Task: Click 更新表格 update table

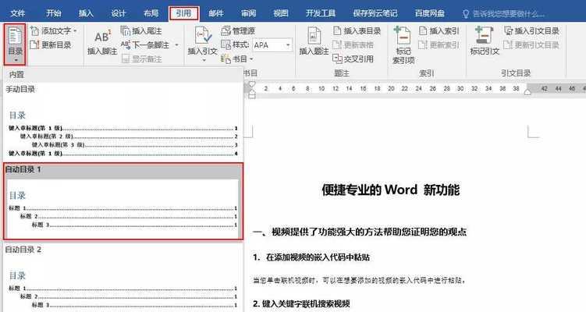Action: (x=353, y=44)
